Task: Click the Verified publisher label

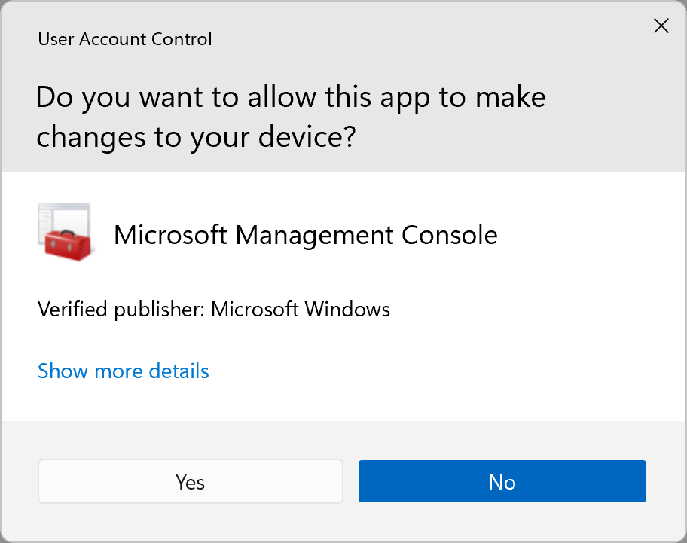Action: tap(121, 309)
